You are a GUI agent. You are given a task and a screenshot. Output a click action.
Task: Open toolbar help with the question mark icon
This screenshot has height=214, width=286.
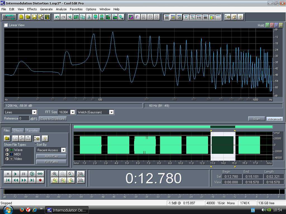coord(240,17)
